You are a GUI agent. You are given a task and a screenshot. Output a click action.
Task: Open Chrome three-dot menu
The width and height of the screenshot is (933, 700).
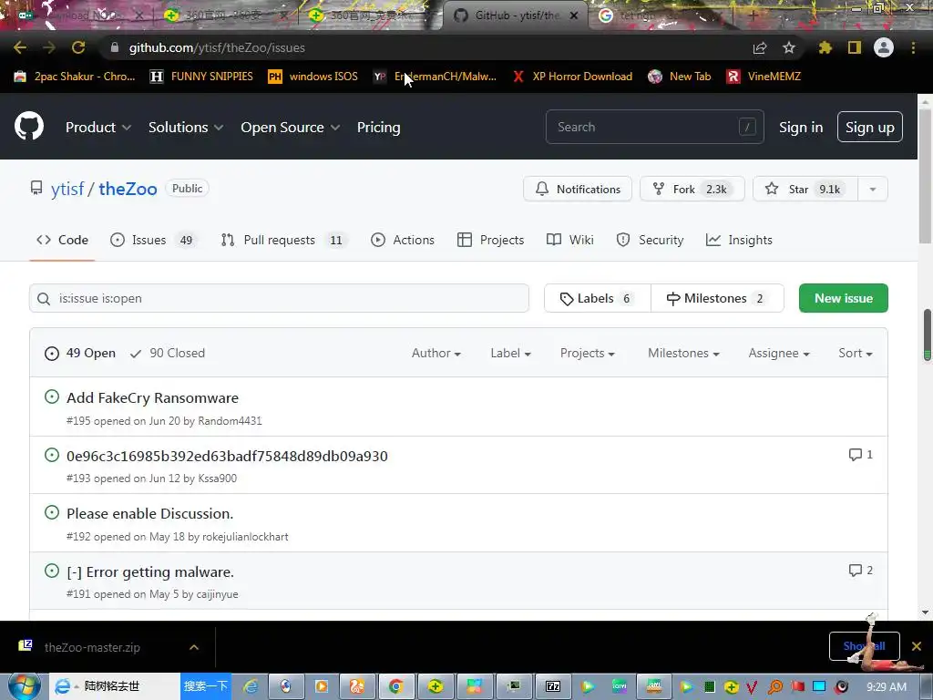click(x=913, y=47)
